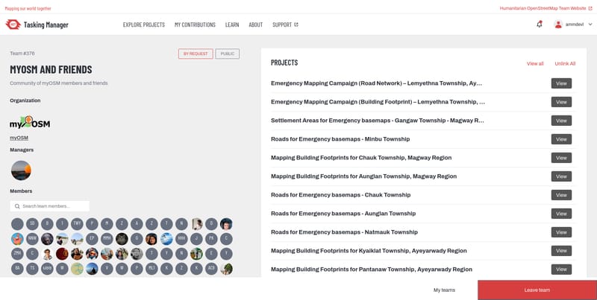The height and width of the screenshot is (300, 597).
Task: Click the ammdevl user avatar icon
Action: [558, 25]
